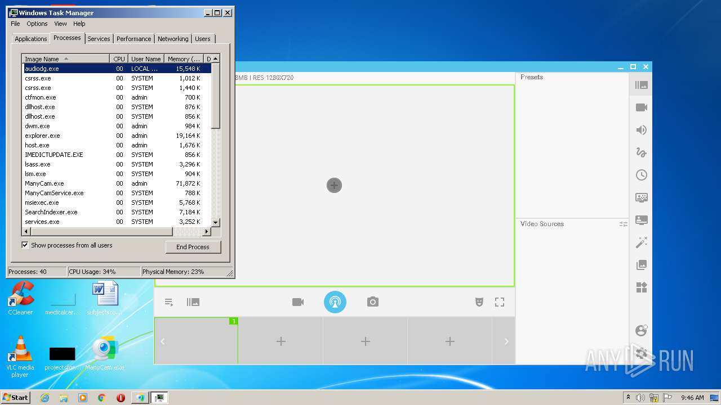
Task: Open Opera browser from the taskbar
Action: [x=121, y=398]
